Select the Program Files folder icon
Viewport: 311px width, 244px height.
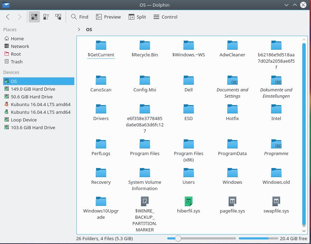pyautogui.click(x=145, y=144)
